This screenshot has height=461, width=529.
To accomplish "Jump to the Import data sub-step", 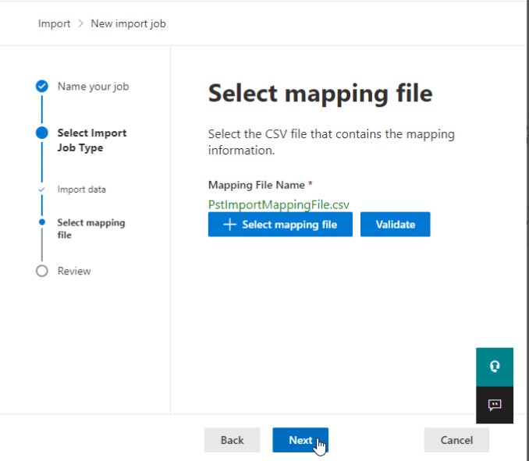I will (81, 190).
